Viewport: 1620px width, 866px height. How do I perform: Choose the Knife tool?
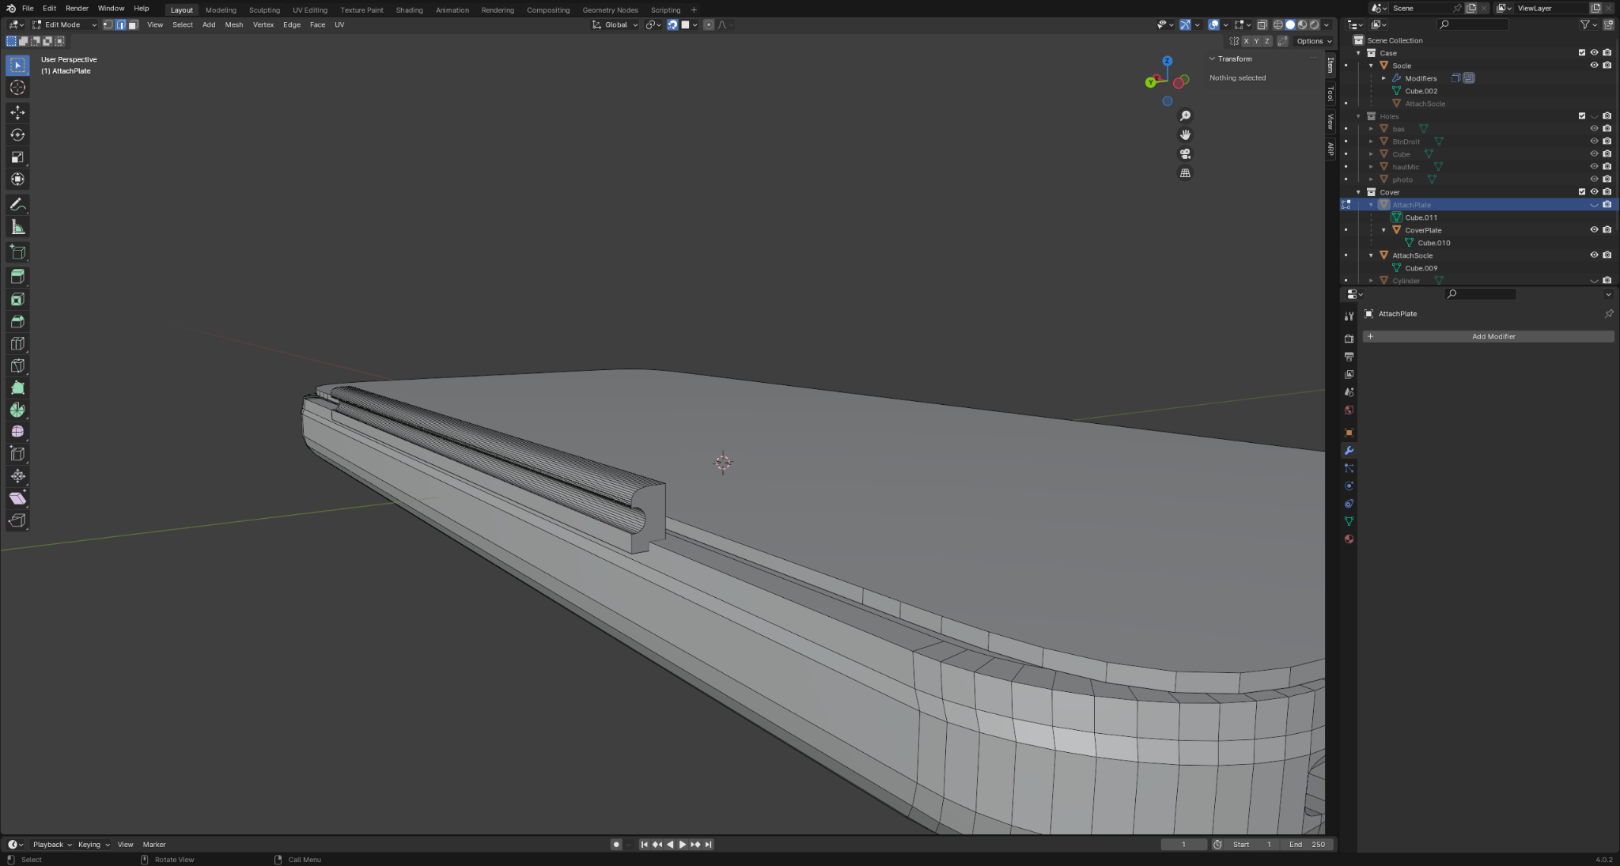(17, 366)
